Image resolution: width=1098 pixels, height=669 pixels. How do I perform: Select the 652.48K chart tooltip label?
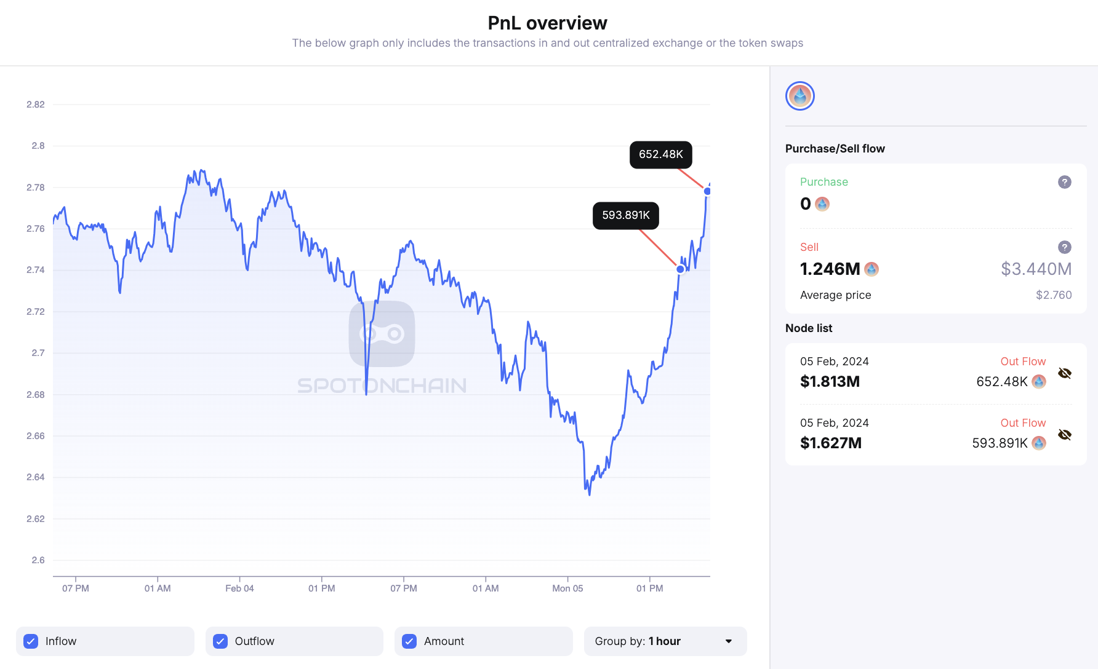(660, 154)
